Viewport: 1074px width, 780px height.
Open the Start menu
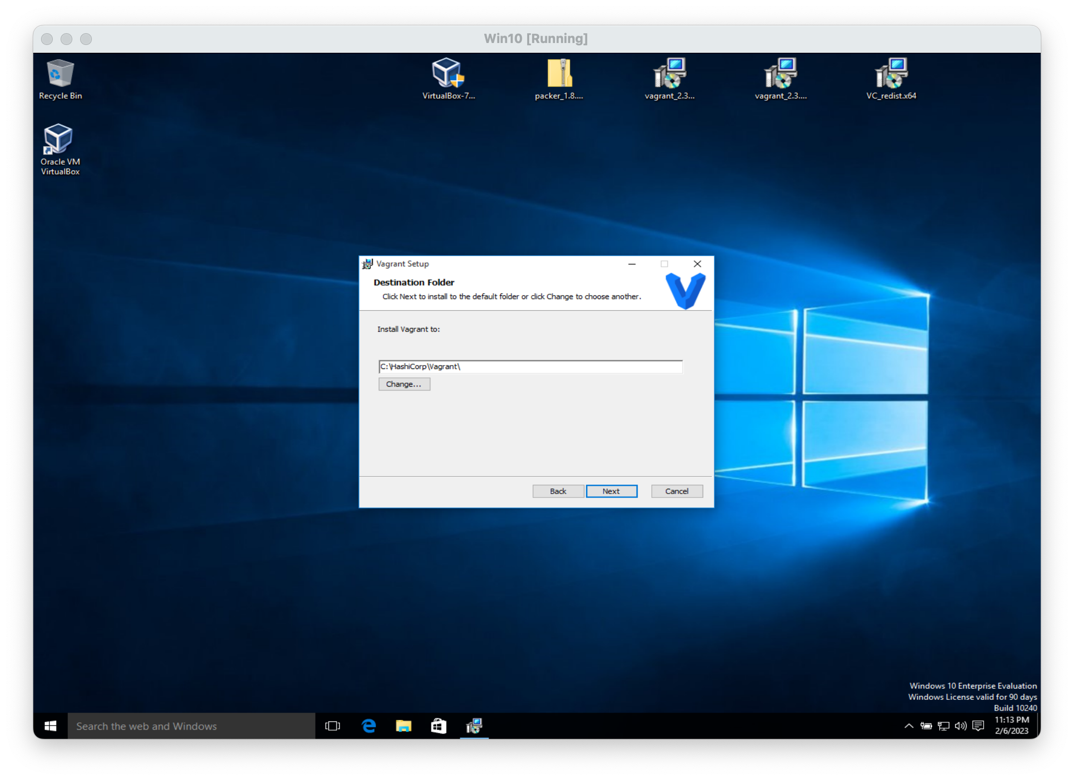[x=50, y=726]
